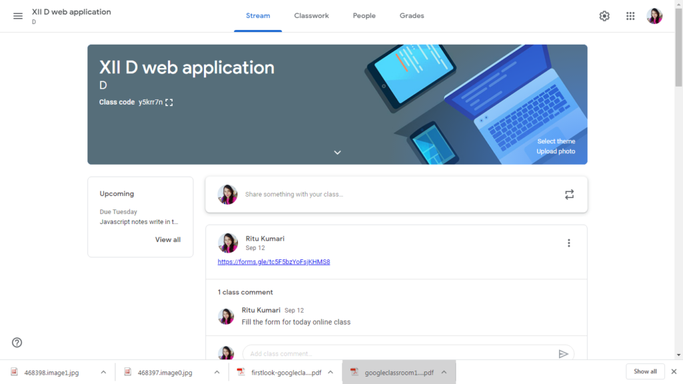Click avatar beside Fill the form comment

click(x=225, y=316)
